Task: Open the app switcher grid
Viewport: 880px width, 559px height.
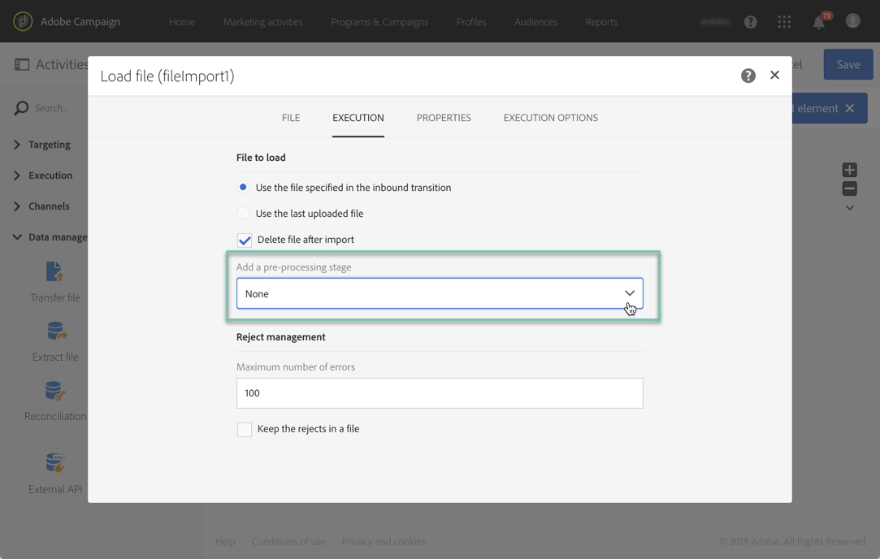Action: coord(784,22)
